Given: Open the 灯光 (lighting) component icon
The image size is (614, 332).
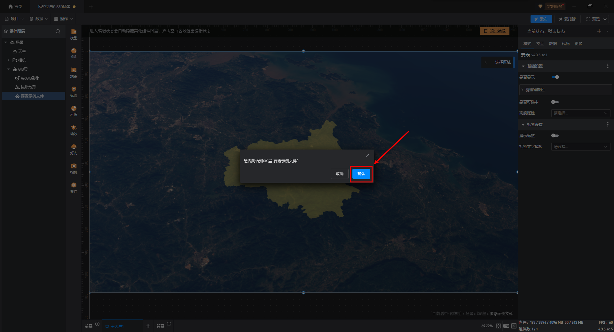Looking at the screenshot, I should 74,149.
